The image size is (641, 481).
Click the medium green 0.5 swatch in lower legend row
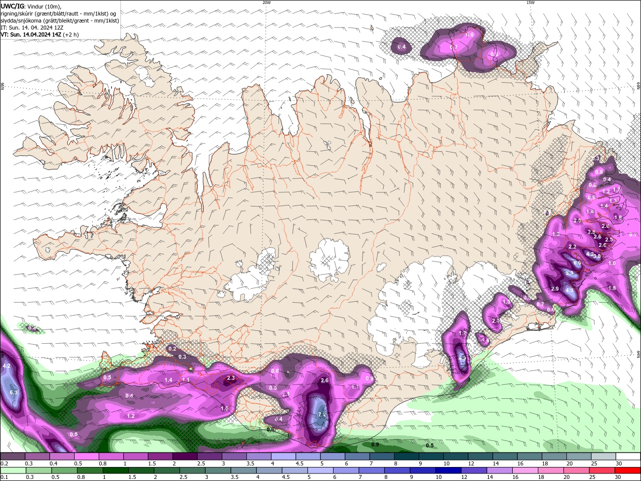[64, 470]
